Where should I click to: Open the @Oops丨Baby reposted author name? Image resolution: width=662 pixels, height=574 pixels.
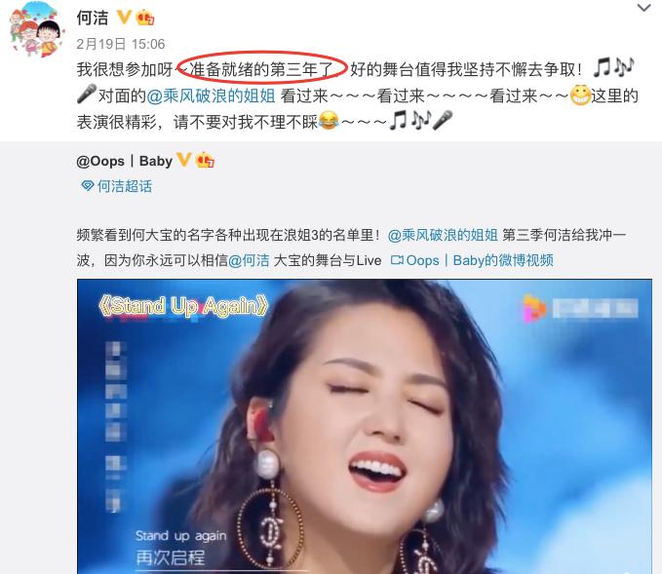coord(125,161)
